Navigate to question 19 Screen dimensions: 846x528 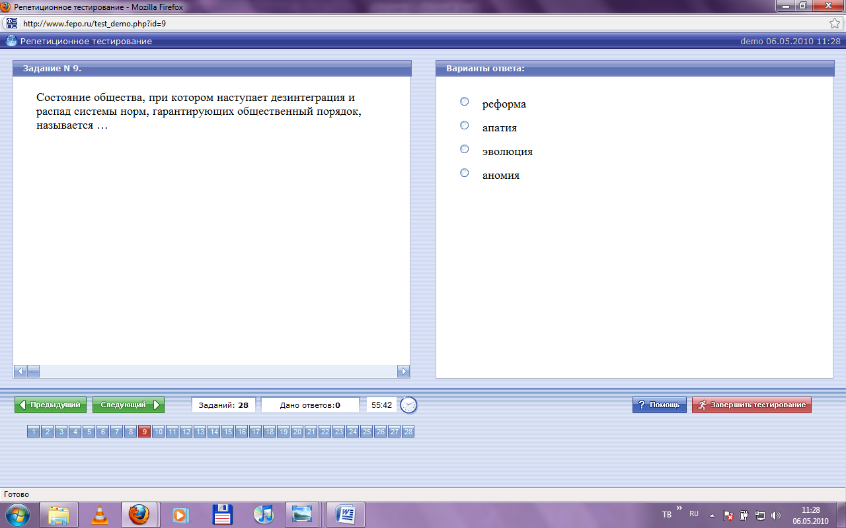point(283,432)
